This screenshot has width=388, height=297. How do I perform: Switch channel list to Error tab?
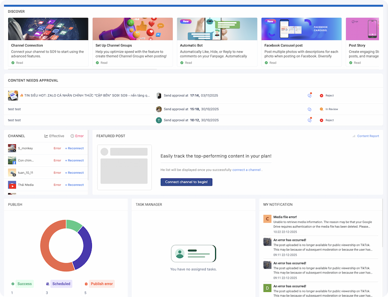coord(77,136)
